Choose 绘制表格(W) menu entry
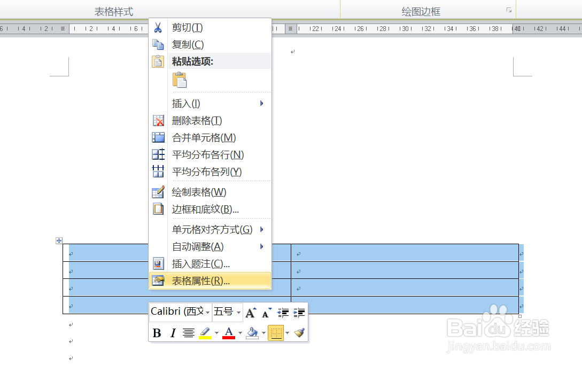This screenshot has width=582, height=366. click(210, 192)
